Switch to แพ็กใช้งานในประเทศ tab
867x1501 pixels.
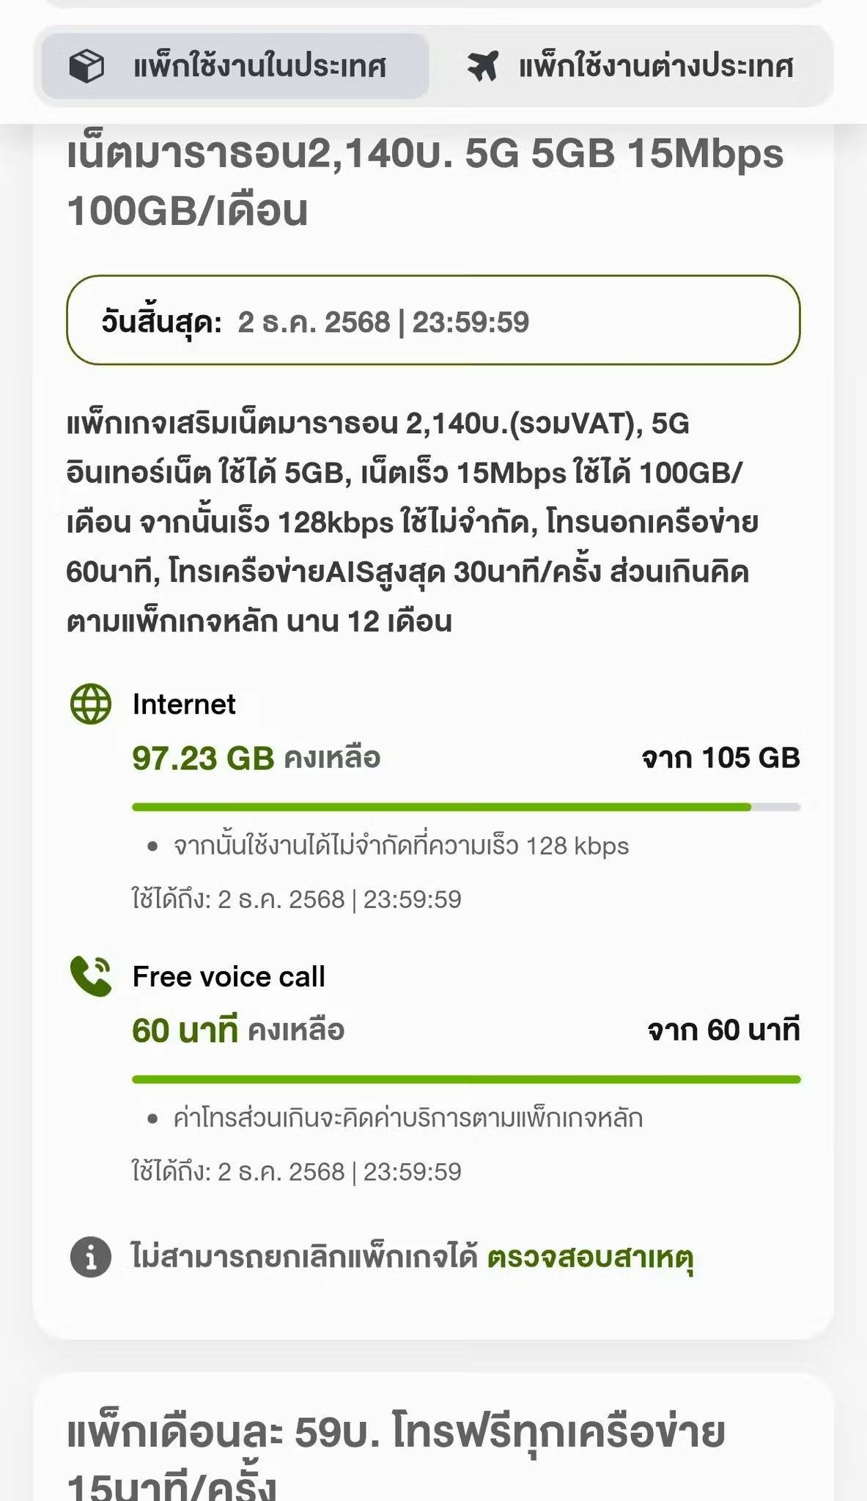coord(235,66)
